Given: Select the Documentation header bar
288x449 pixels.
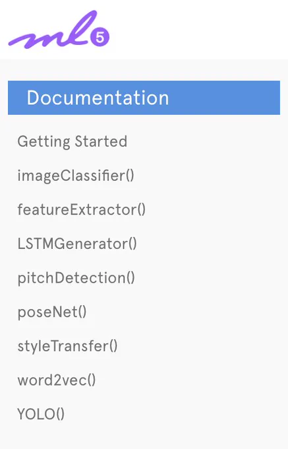Looking at the screenshot, I should click(144, 98).
